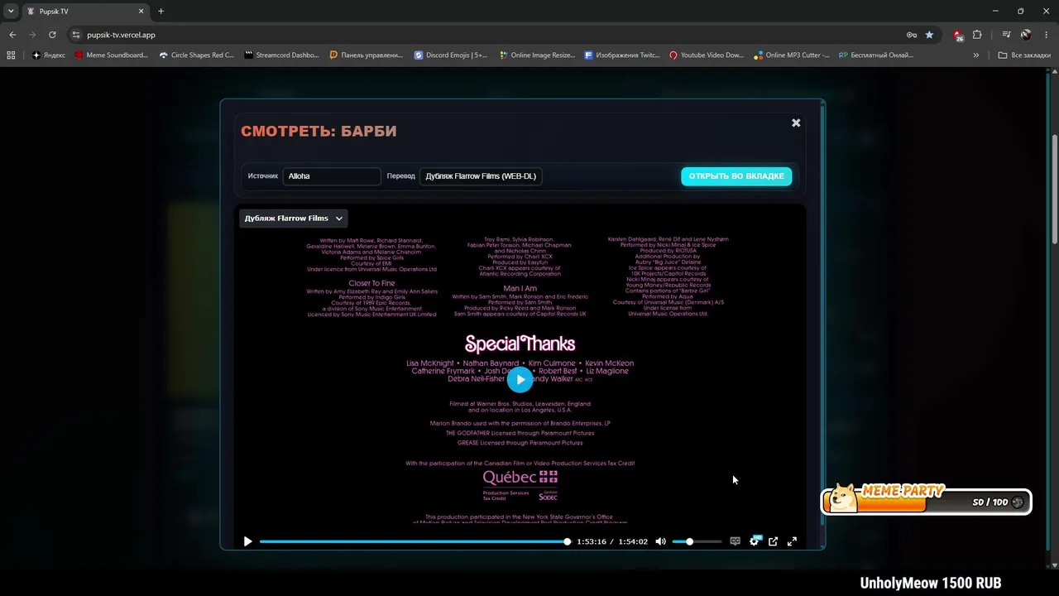Open the Youtube Video Downloader bookmark
Image resolution: width=1059 pixels, height=596 pixels.
click(707, 55)
